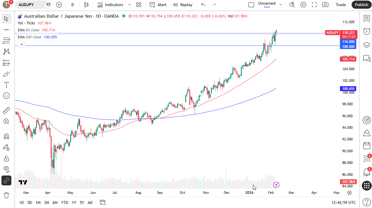Enter fullscreen mode
Screen dimensions: 372x208
[x=314, y=5]
